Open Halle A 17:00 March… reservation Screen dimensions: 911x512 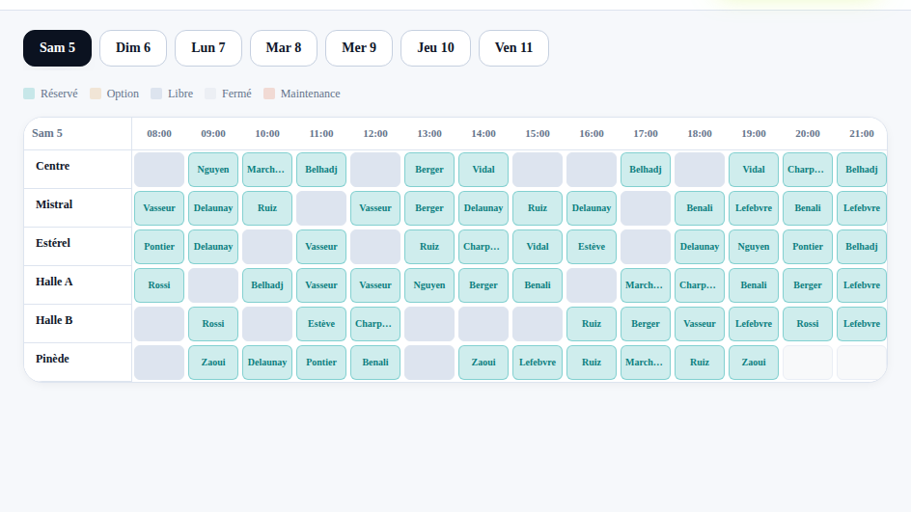point(646,285)
